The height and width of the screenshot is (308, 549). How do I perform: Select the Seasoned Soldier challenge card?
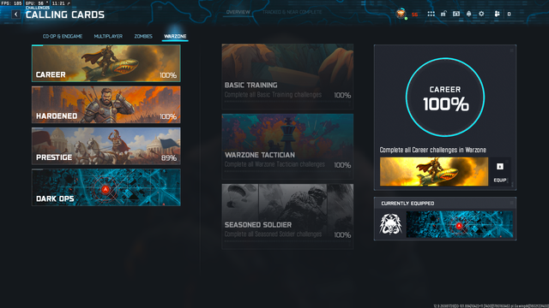click(x=287, y=216)
